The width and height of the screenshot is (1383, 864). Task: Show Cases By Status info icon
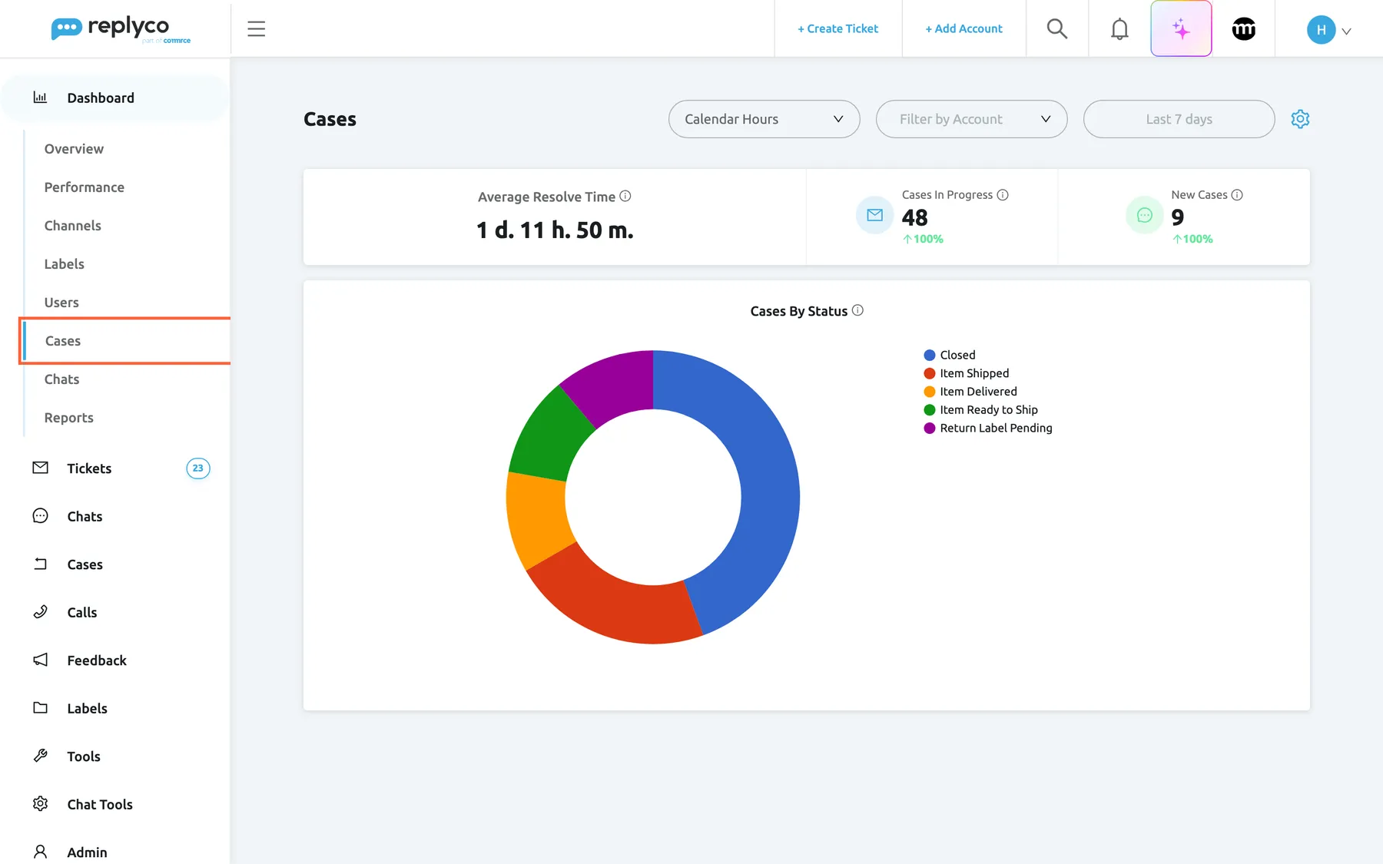pos(857,310)
